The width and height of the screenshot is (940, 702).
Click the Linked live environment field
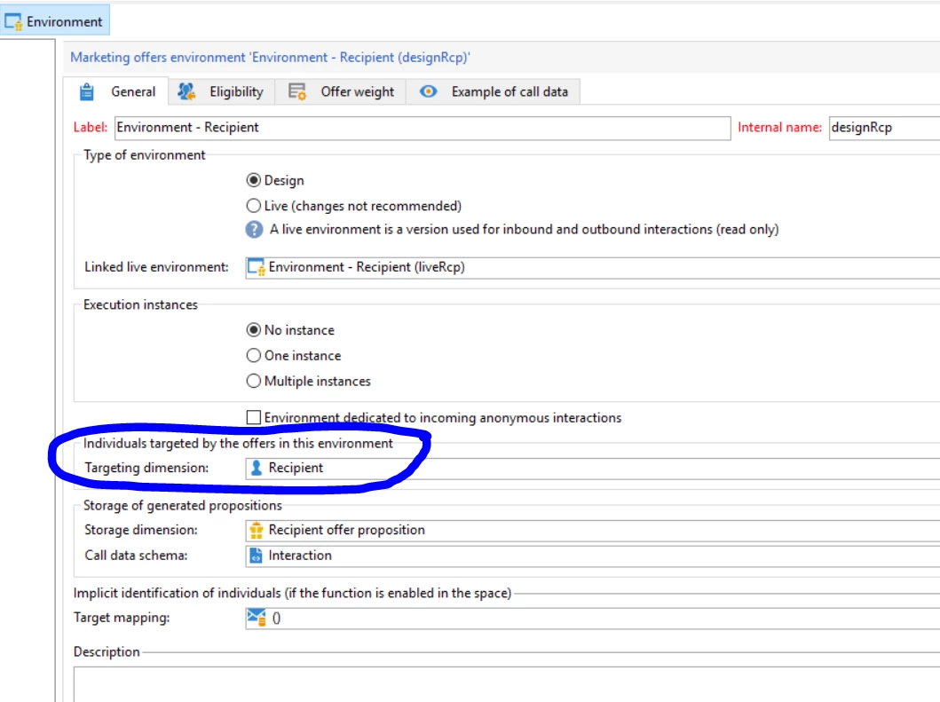click(592, 267)
